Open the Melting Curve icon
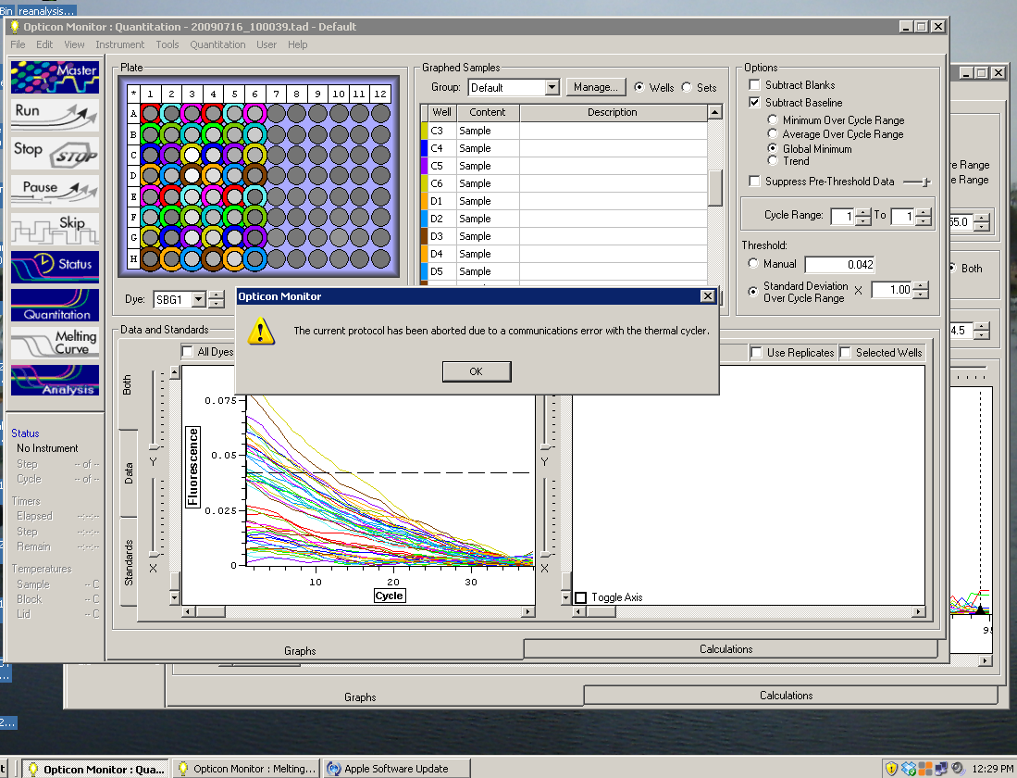The height and width of the screenshot is (778, 1017). (55, 344)
